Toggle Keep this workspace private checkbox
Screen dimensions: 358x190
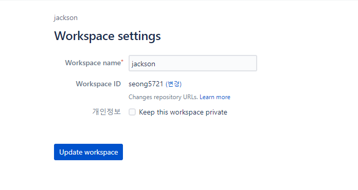tap(132, 112)
